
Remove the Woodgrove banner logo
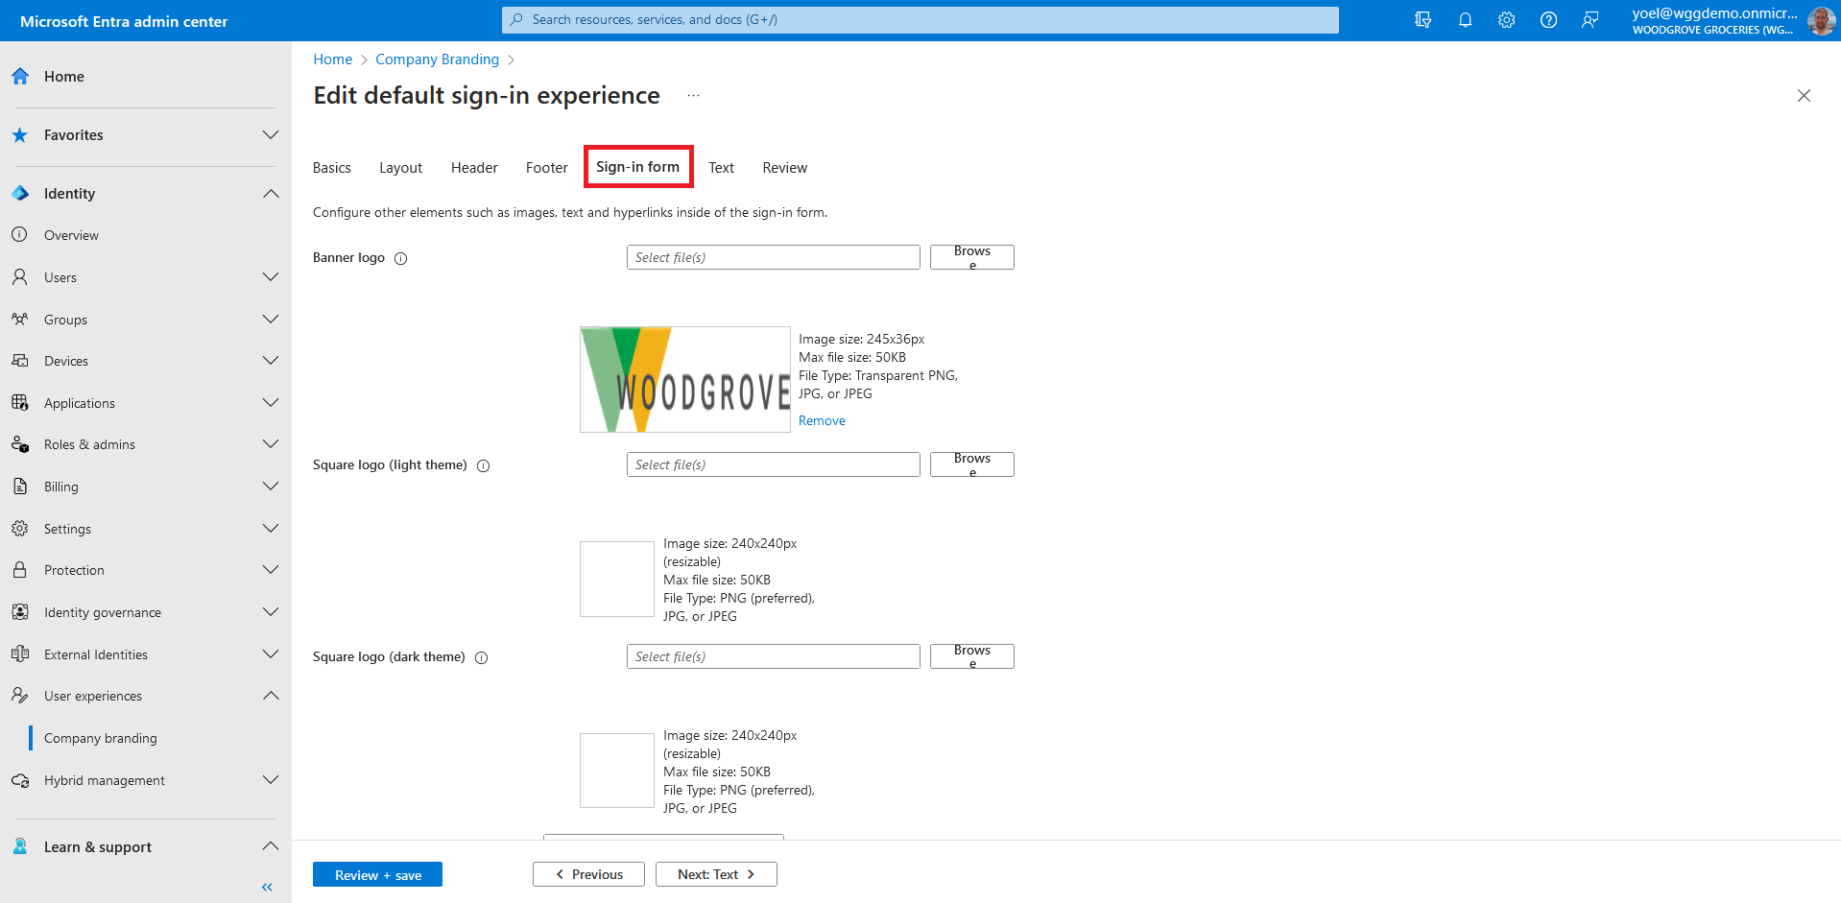pos(822,420)
